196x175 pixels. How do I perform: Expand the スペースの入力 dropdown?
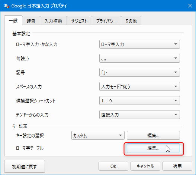(x=139, y=86)
